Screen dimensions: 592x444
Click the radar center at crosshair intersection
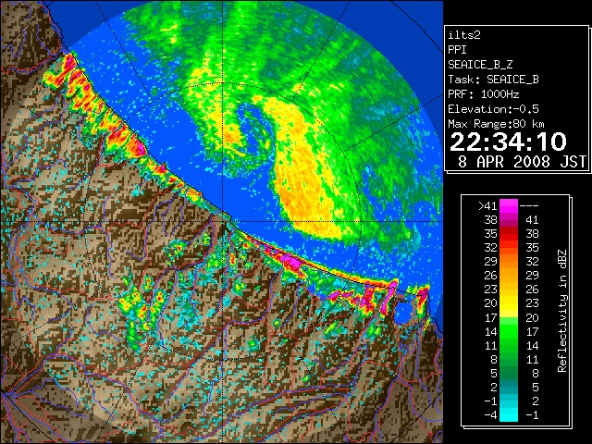point(223,221)
